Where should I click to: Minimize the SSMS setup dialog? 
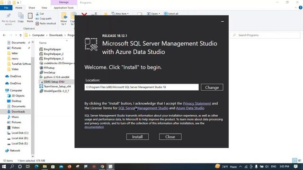coord(223,21)
